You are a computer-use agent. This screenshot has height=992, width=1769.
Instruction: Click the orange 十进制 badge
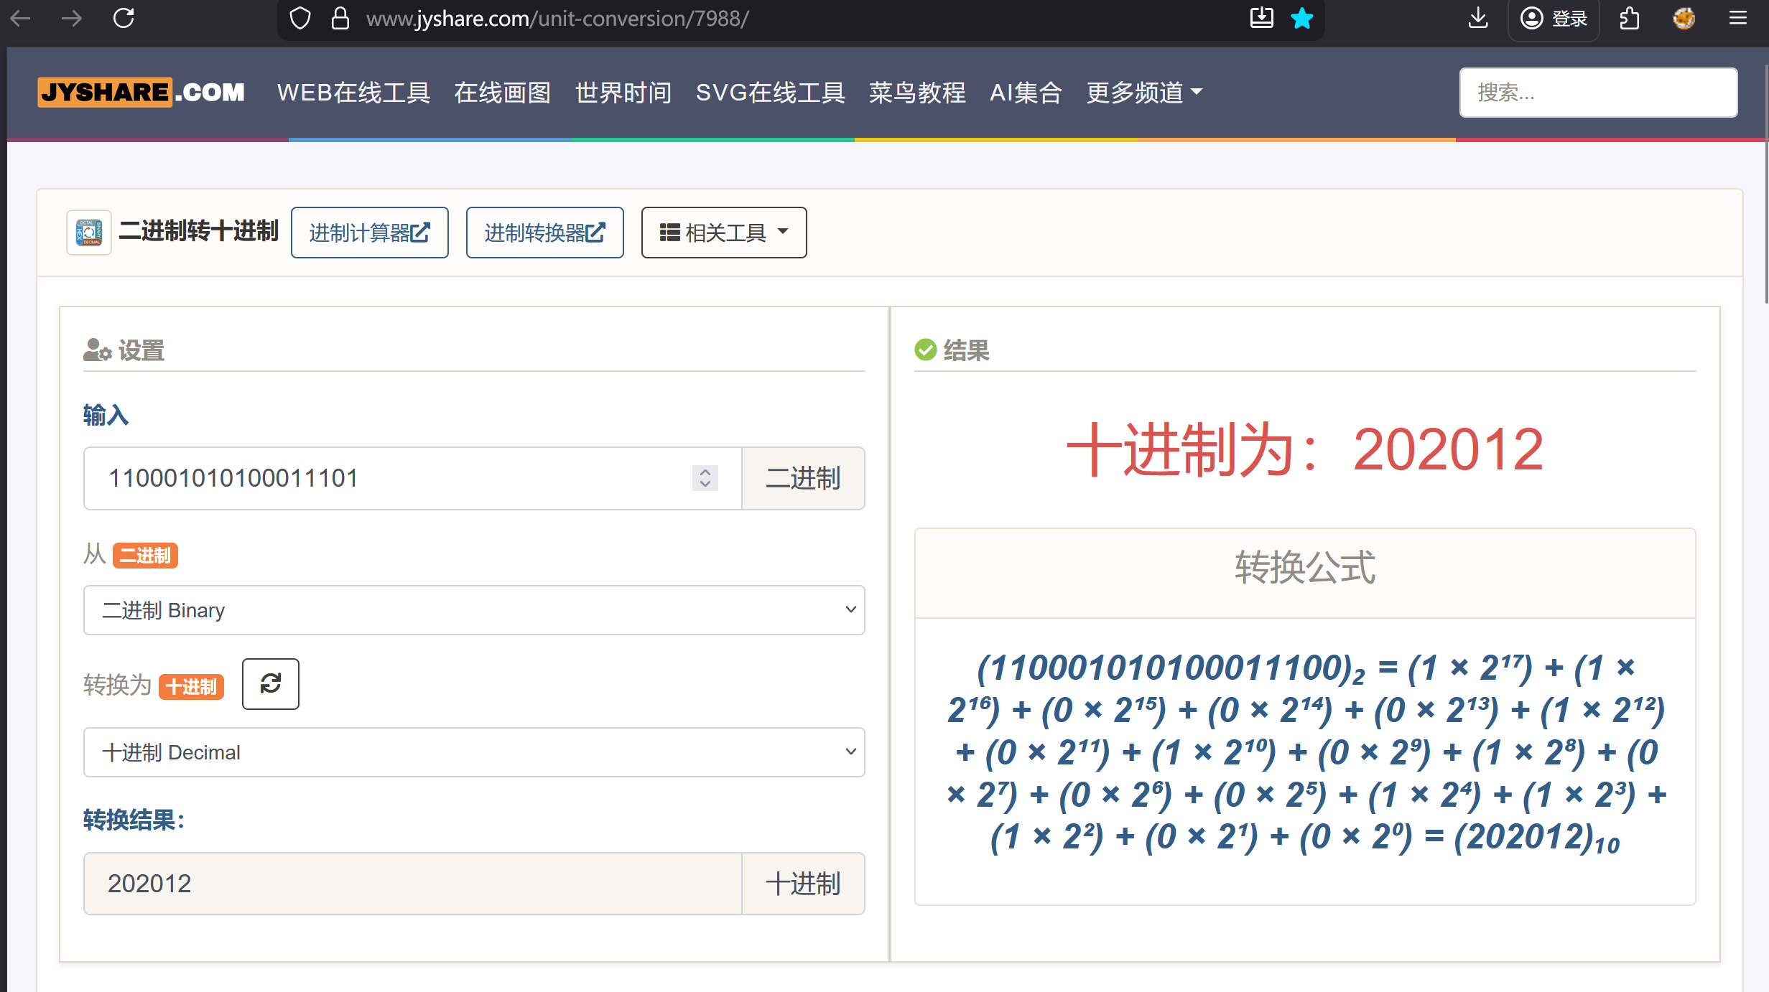coord(191,687)
